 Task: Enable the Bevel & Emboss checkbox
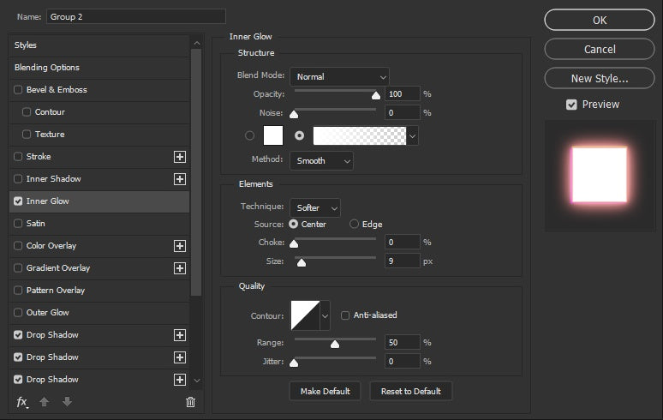(18, 90)
